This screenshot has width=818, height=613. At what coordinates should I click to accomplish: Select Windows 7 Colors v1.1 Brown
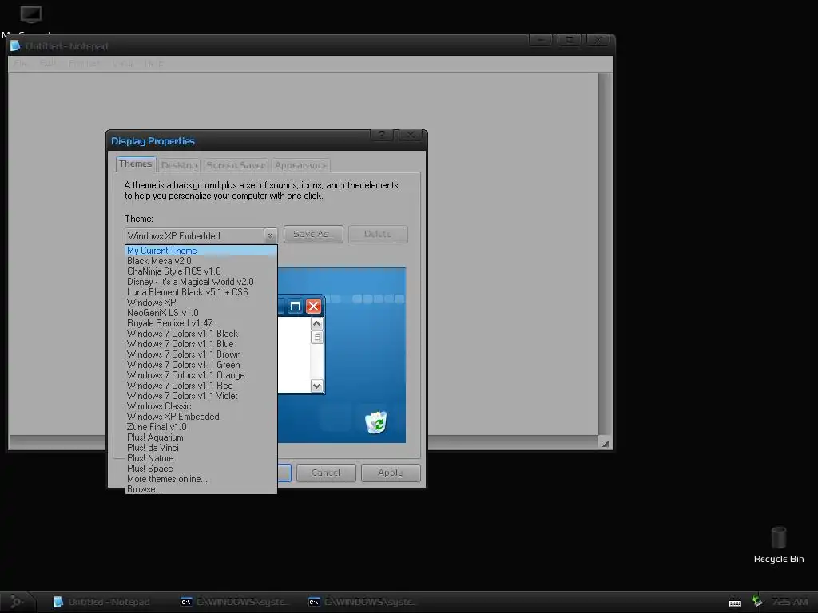pyautogui.click(x=201, y=354)
